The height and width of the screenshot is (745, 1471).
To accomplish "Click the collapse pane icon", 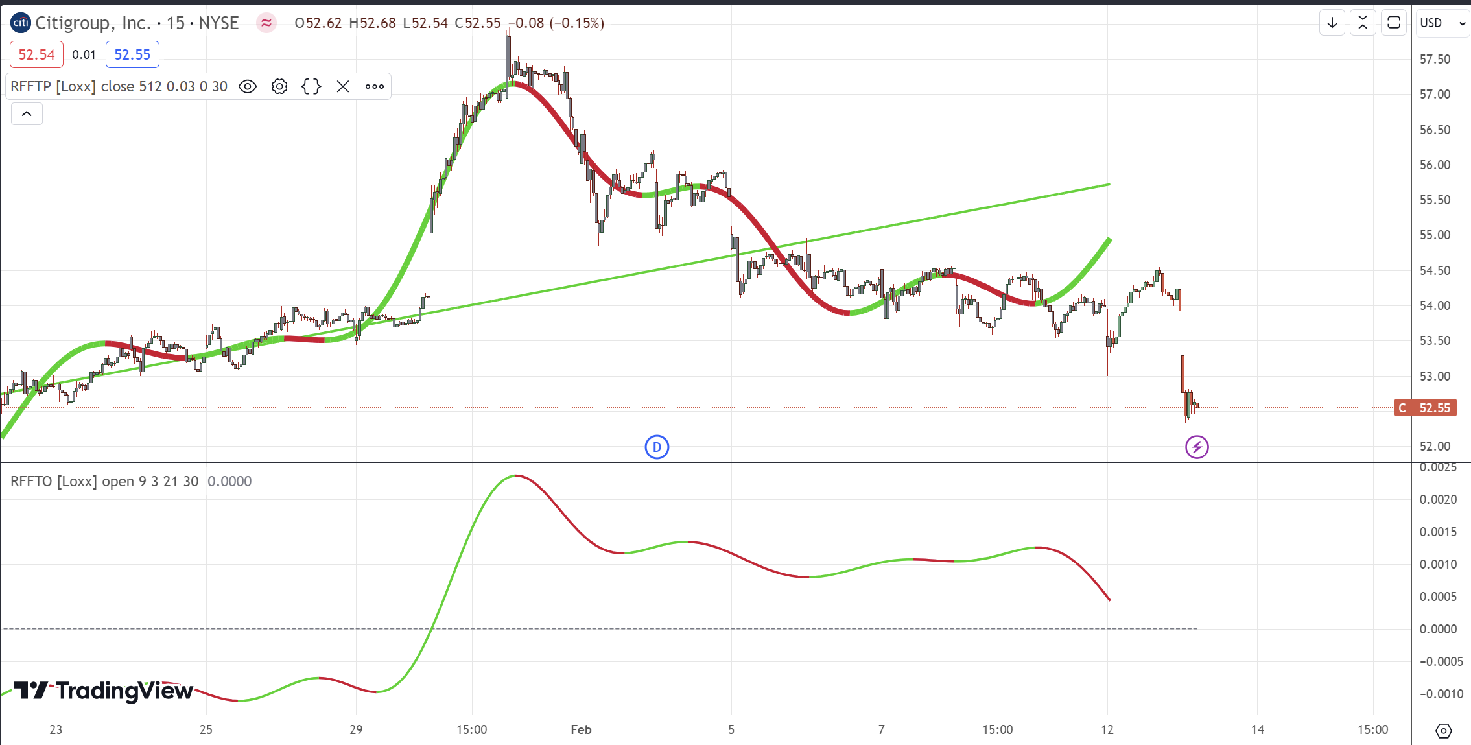I will [1363, 23].
